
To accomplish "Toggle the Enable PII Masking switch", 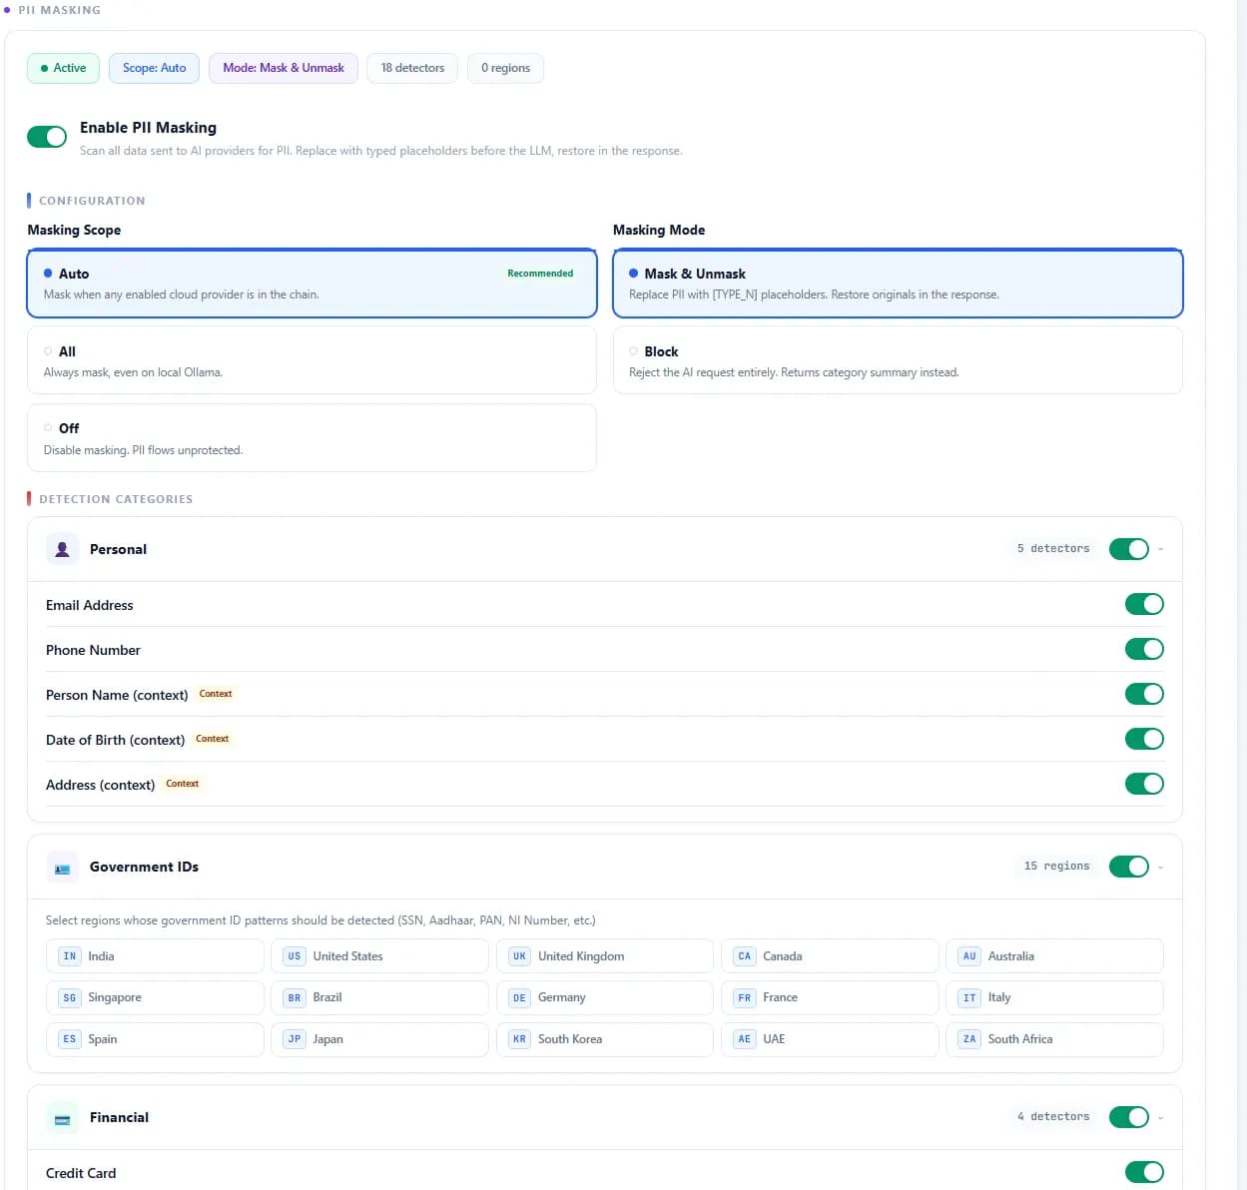I will pos(47,137).
